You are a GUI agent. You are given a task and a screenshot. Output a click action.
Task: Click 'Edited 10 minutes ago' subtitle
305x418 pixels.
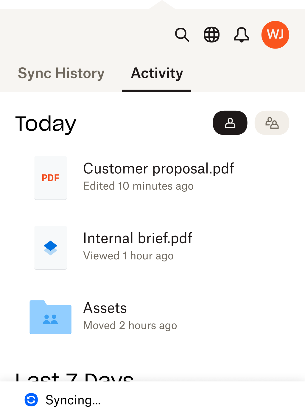[138, 186]
